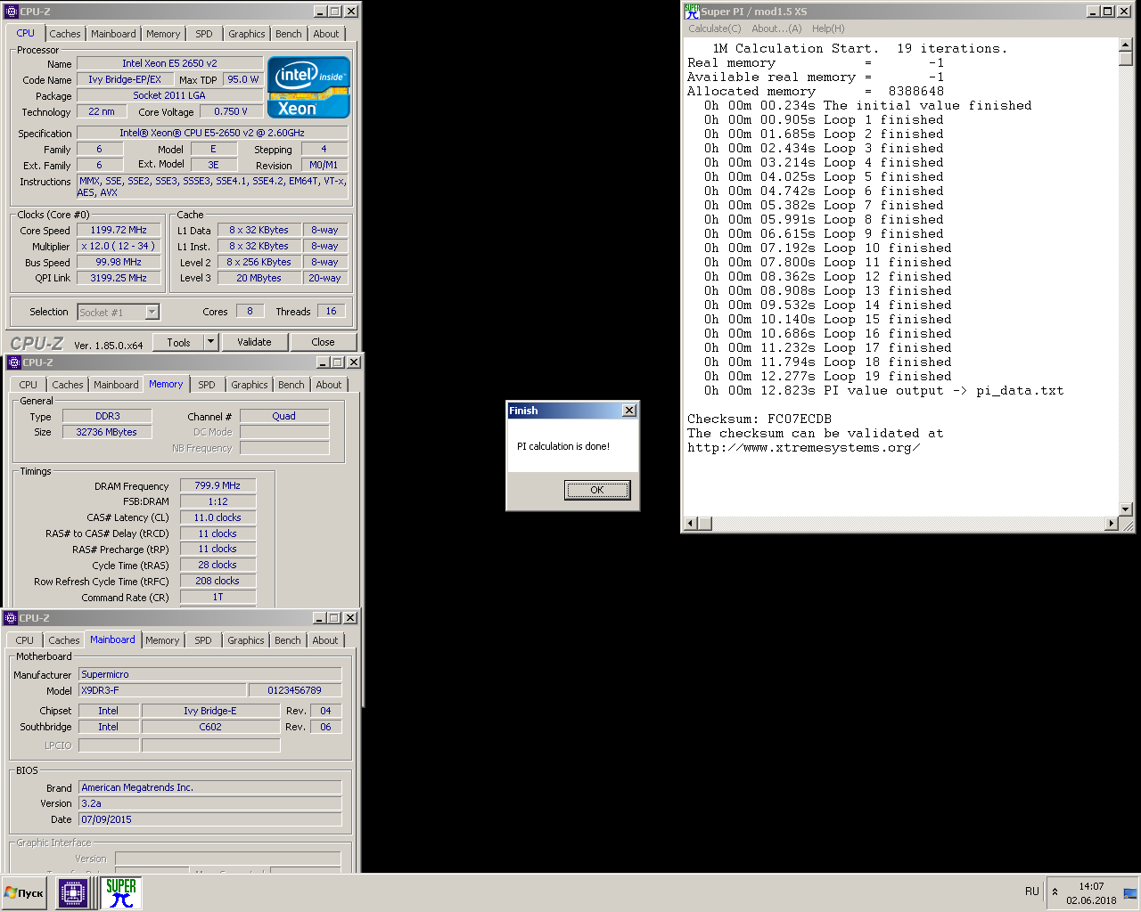Click Mainboard CPU-Z window title icon

[x=11, y=618]
